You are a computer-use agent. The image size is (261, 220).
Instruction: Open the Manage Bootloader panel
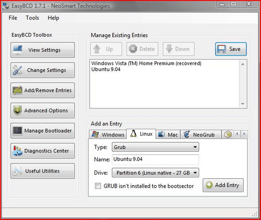pyautogui.click(x=42, y=131)
